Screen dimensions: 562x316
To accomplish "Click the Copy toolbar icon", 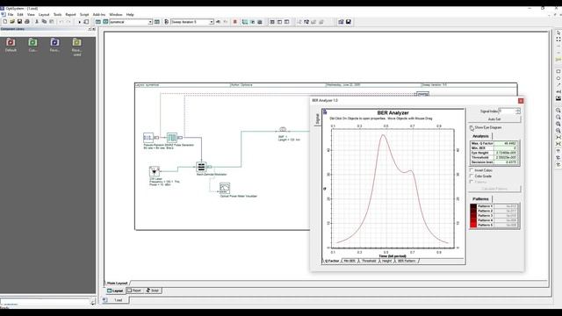I will 44,22.
